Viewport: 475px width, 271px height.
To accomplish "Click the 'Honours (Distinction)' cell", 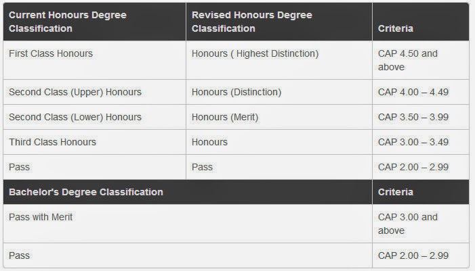I will point(236,92).
